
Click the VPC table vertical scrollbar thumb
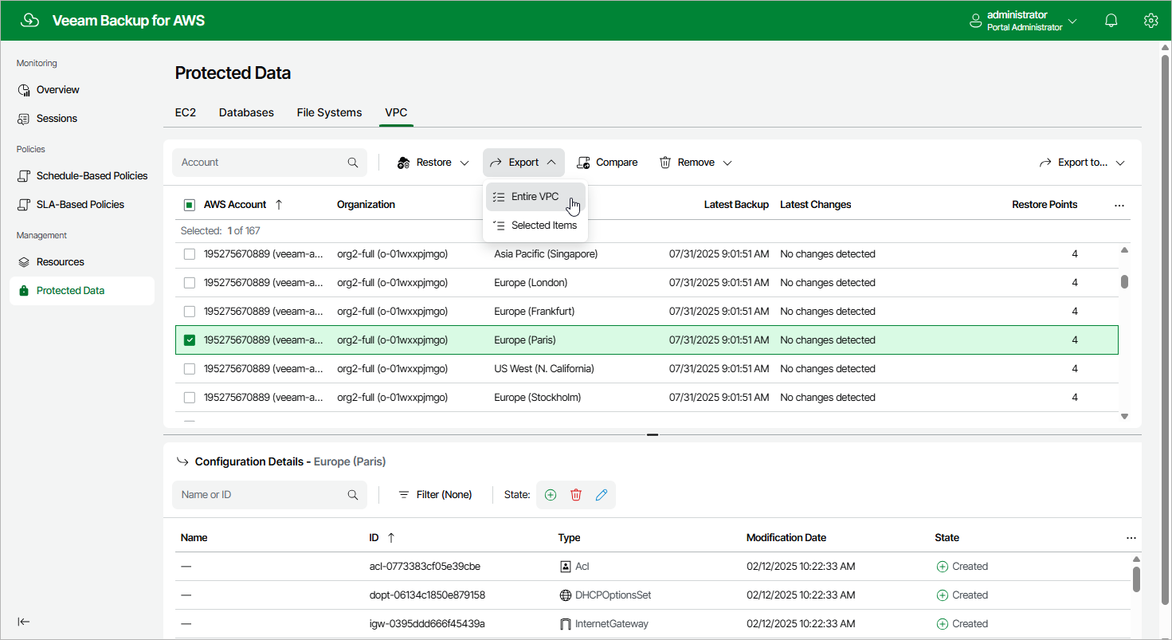point(1125,281)
